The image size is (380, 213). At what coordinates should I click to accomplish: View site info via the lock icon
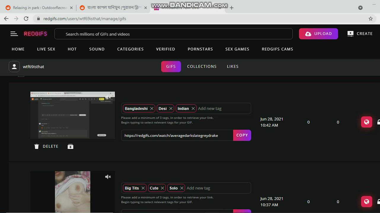38,19
